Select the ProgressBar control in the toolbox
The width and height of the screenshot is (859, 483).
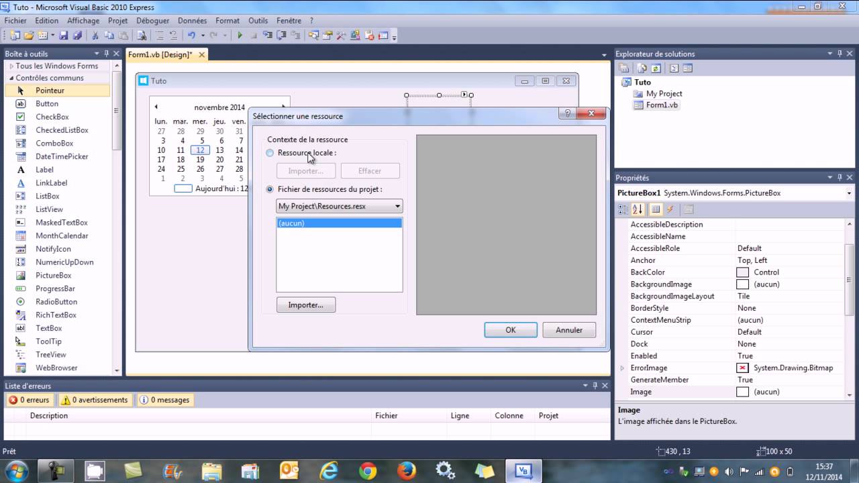pos(55,288)
